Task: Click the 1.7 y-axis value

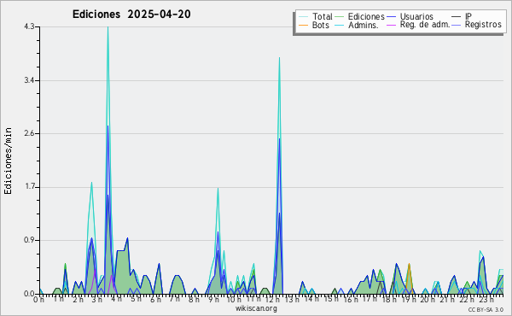Action: coord(29,187)
